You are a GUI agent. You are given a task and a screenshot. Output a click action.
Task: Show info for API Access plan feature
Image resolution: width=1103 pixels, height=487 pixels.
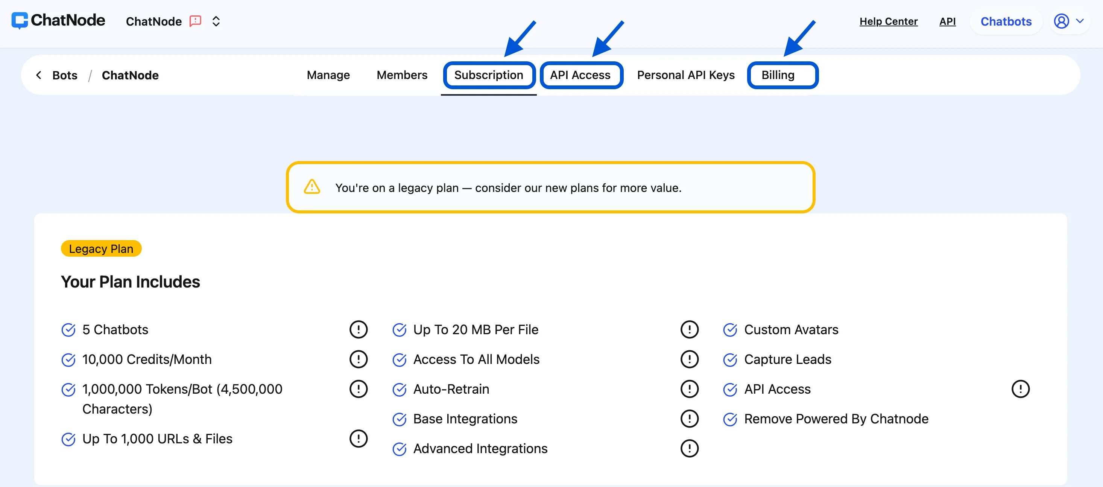pos(1020,389)
